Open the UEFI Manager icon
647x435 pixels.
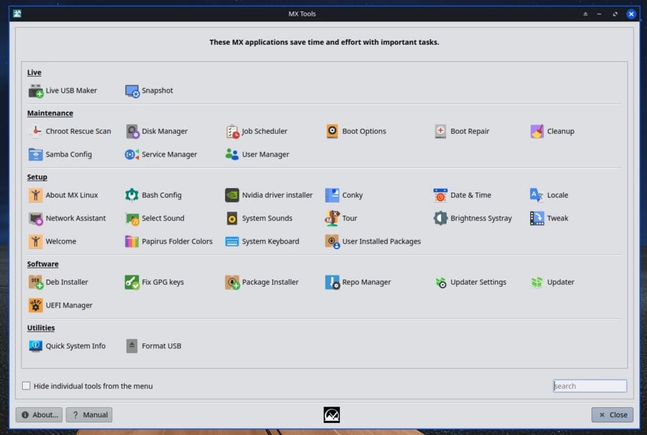(36, 306)
